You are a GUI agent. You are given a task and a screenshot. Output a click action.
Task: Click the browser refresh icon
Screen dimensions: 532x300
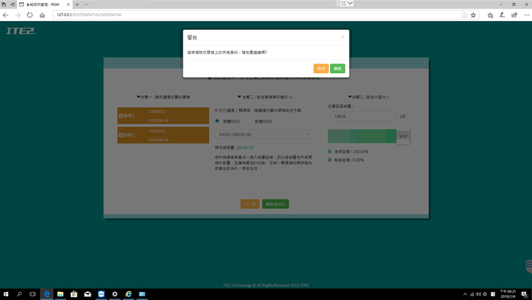pyautogui.click(x=31, y=15)
